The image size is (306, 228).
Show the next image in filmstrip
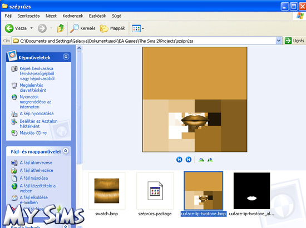pyautogui.click(x=188, y=160)
